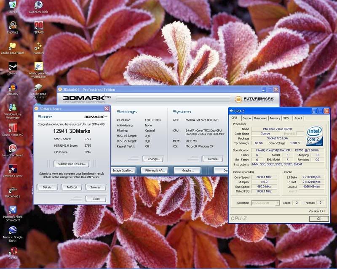Open the About tab in CPU-Z

[x=298, y=118]
